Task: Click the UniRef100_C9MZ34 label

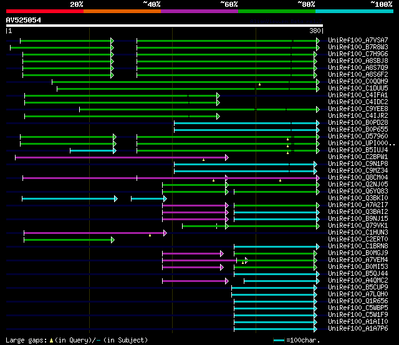Action: 358,171
